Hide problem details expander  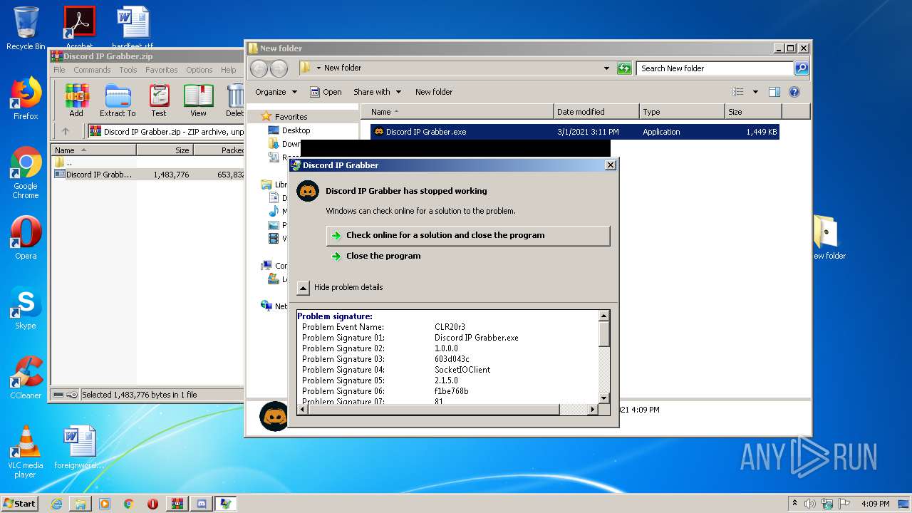(x=304, y=288)
